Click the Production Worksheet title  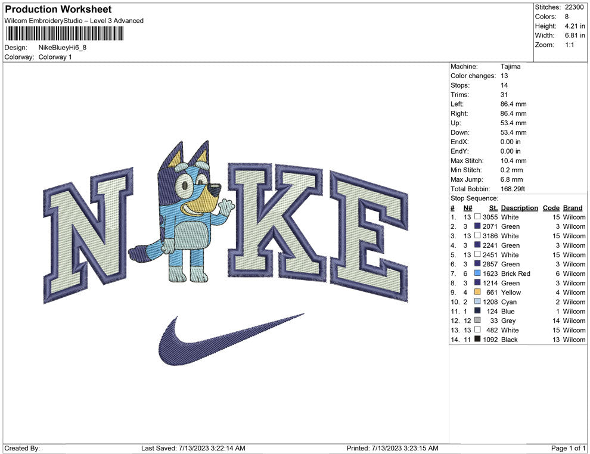pos(58,10)
